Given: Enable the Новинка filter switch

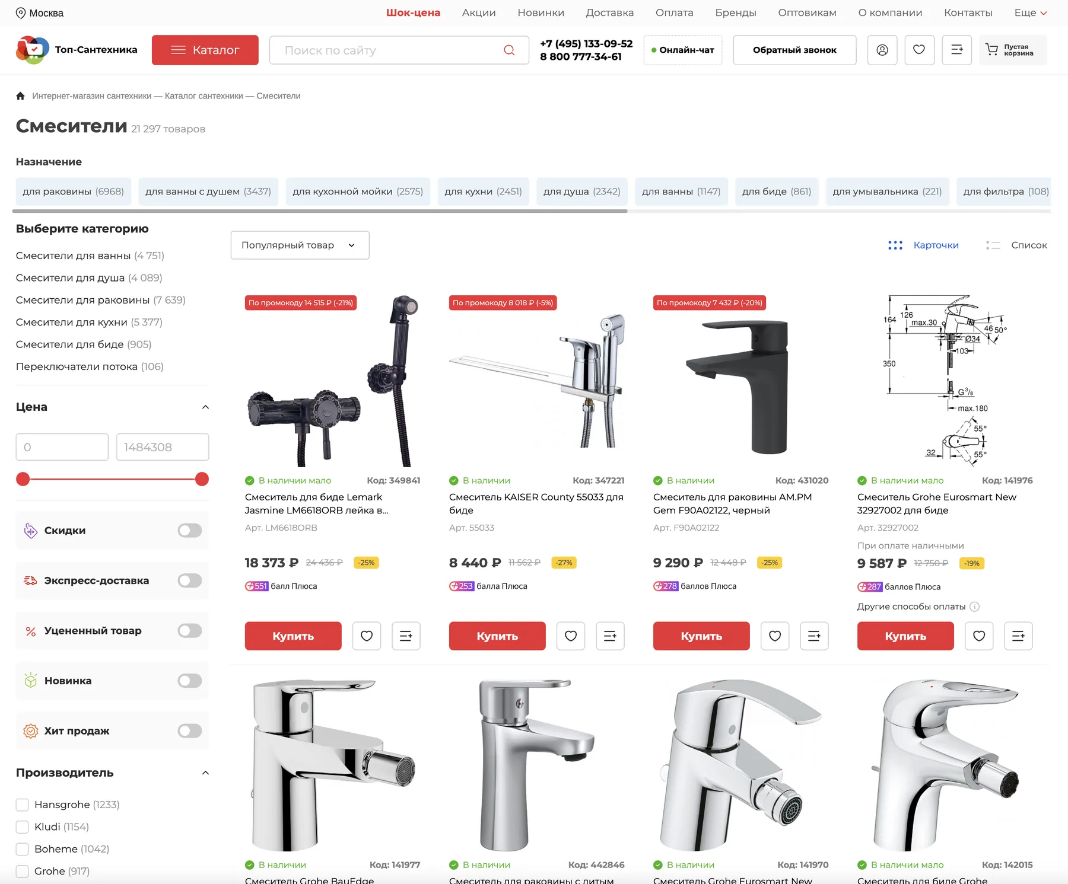Looking at the screenshot, I should coord(190,681).
